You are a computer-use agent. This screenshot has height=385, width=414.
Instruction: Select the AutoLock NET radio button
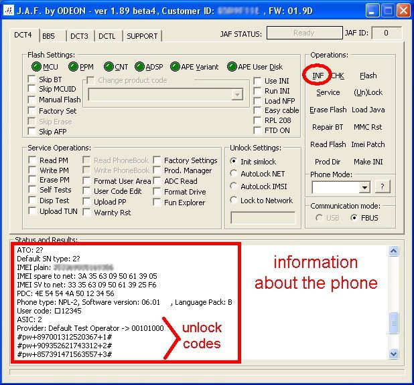[233, 173]
